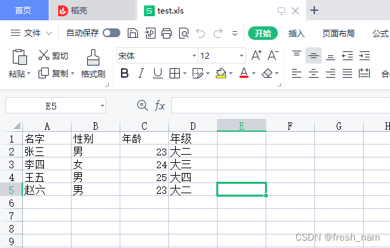This screenshot has height=248, width=390.
Task: Toggle Underline formatting
Action: (157, 74)
